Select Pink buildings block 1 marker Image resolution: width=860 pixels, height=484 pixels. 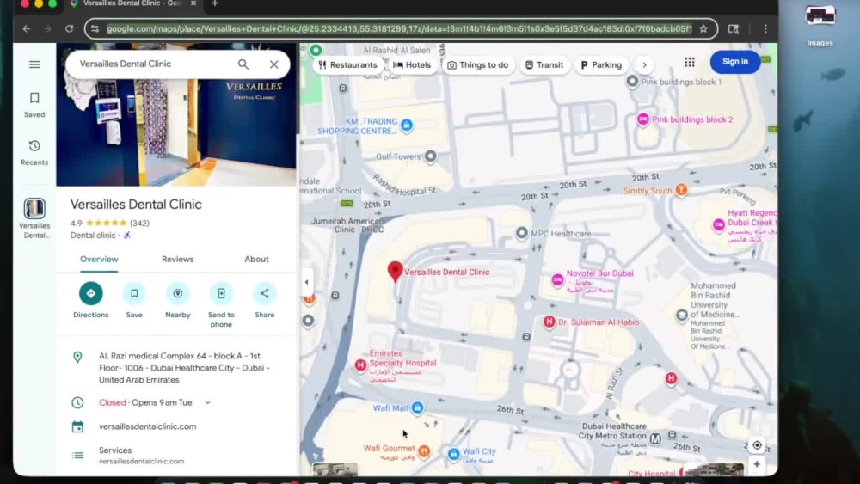pos(632,81)
